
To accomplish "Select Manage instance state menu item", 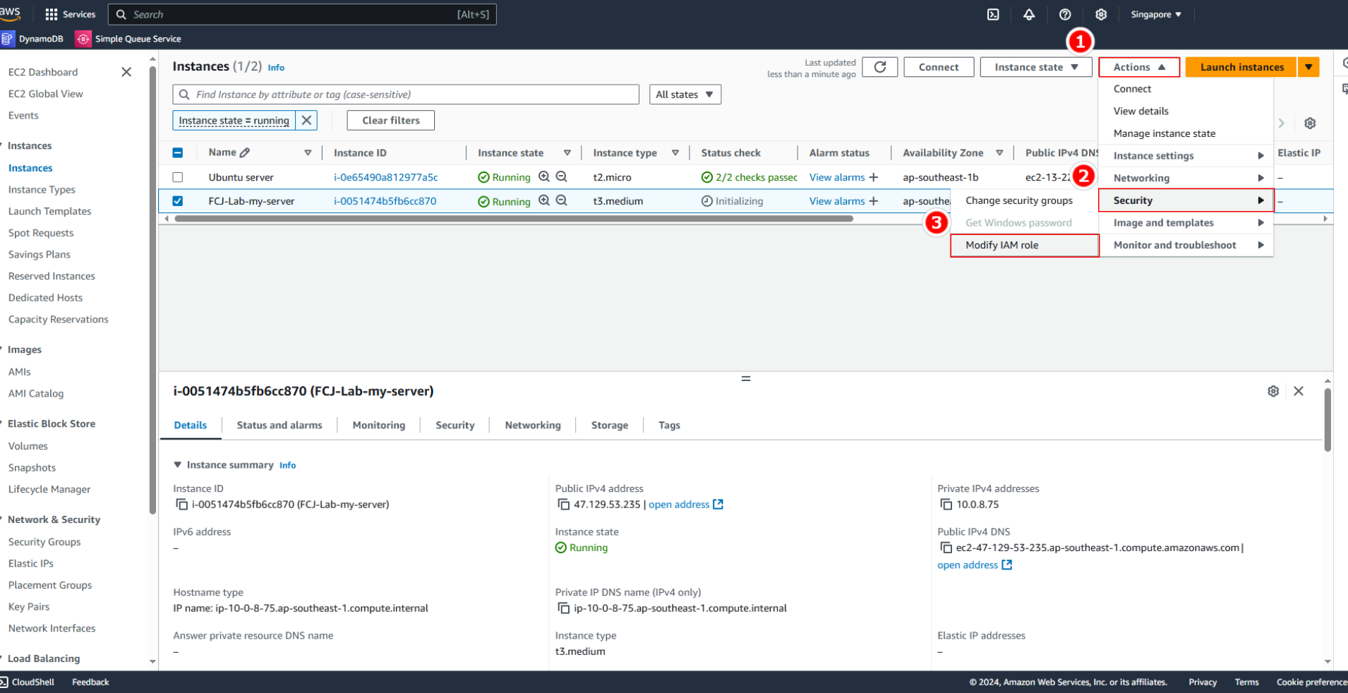I will [1186, 133].
